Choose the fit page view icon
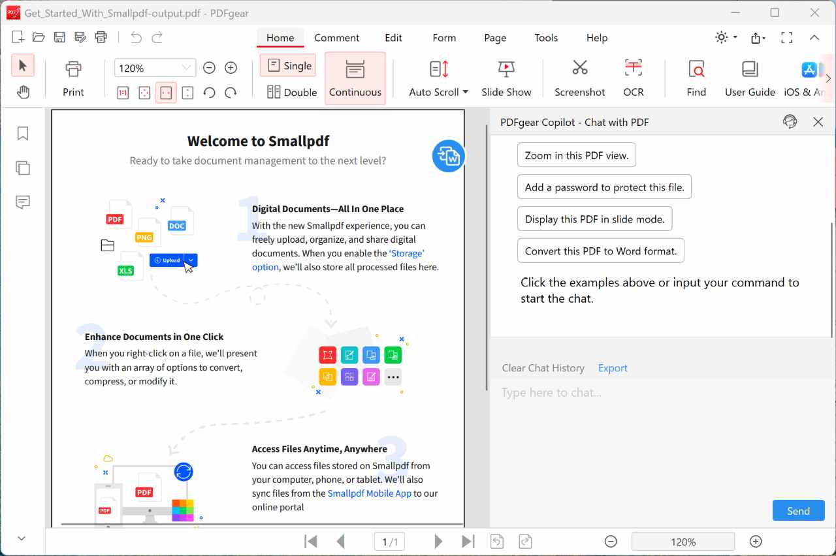Screen dimensions: 836x556 tap(144, 93)
